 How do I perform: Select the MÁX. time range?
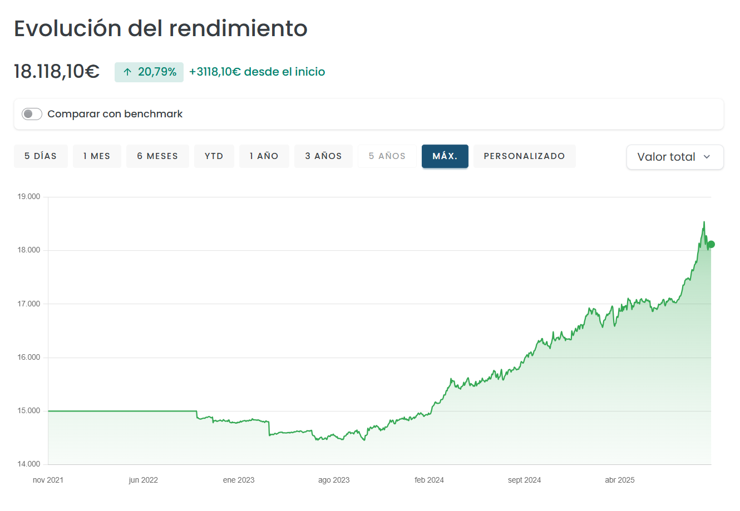pos(445,156)
